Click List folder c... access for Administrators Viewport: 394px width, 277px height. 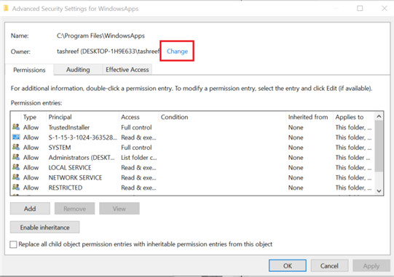pyautogui.click(x=139, y=157)
